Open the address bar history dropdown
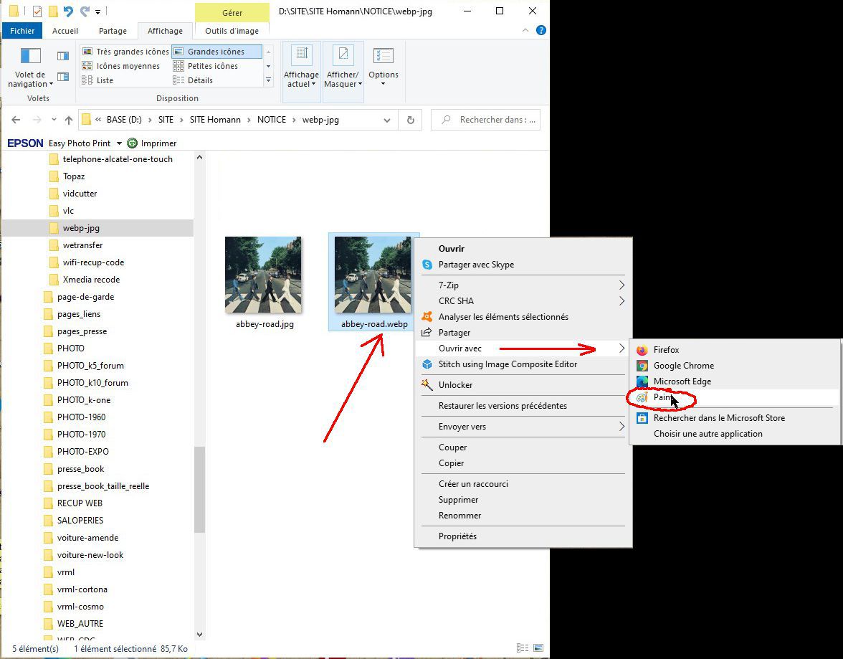 (387, 120)
